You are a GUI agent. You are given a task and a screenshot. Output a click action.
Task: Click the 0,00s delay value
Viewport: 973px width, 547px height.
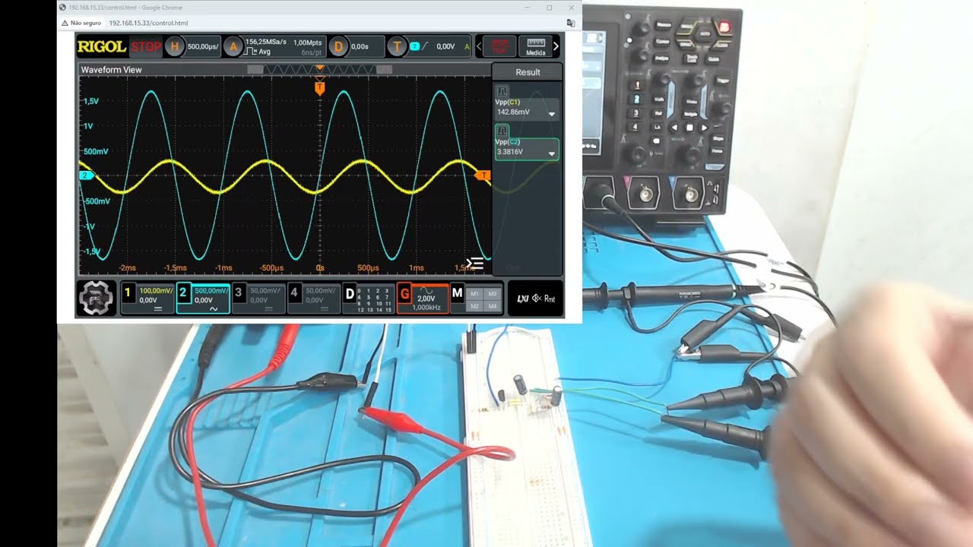(360, 46)
